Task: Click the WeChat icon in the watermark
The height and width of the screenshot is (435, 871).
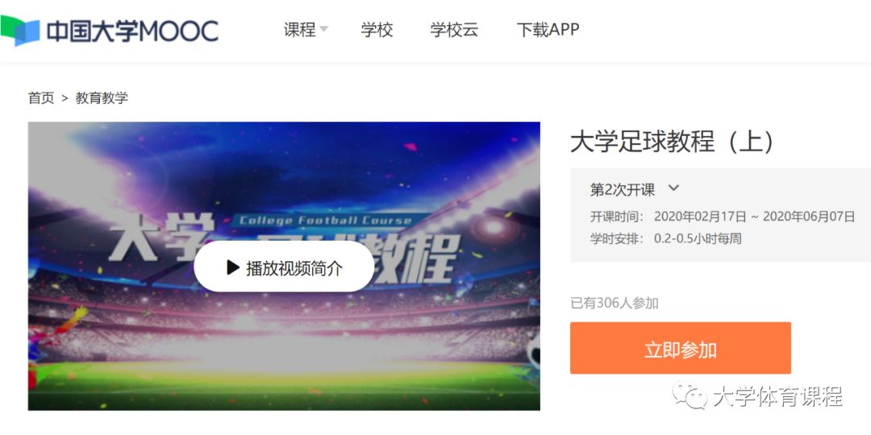Action: 690,395
